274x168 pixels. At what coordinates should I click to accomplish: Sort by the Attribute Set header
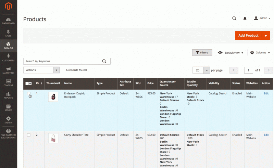coord(125,83)
